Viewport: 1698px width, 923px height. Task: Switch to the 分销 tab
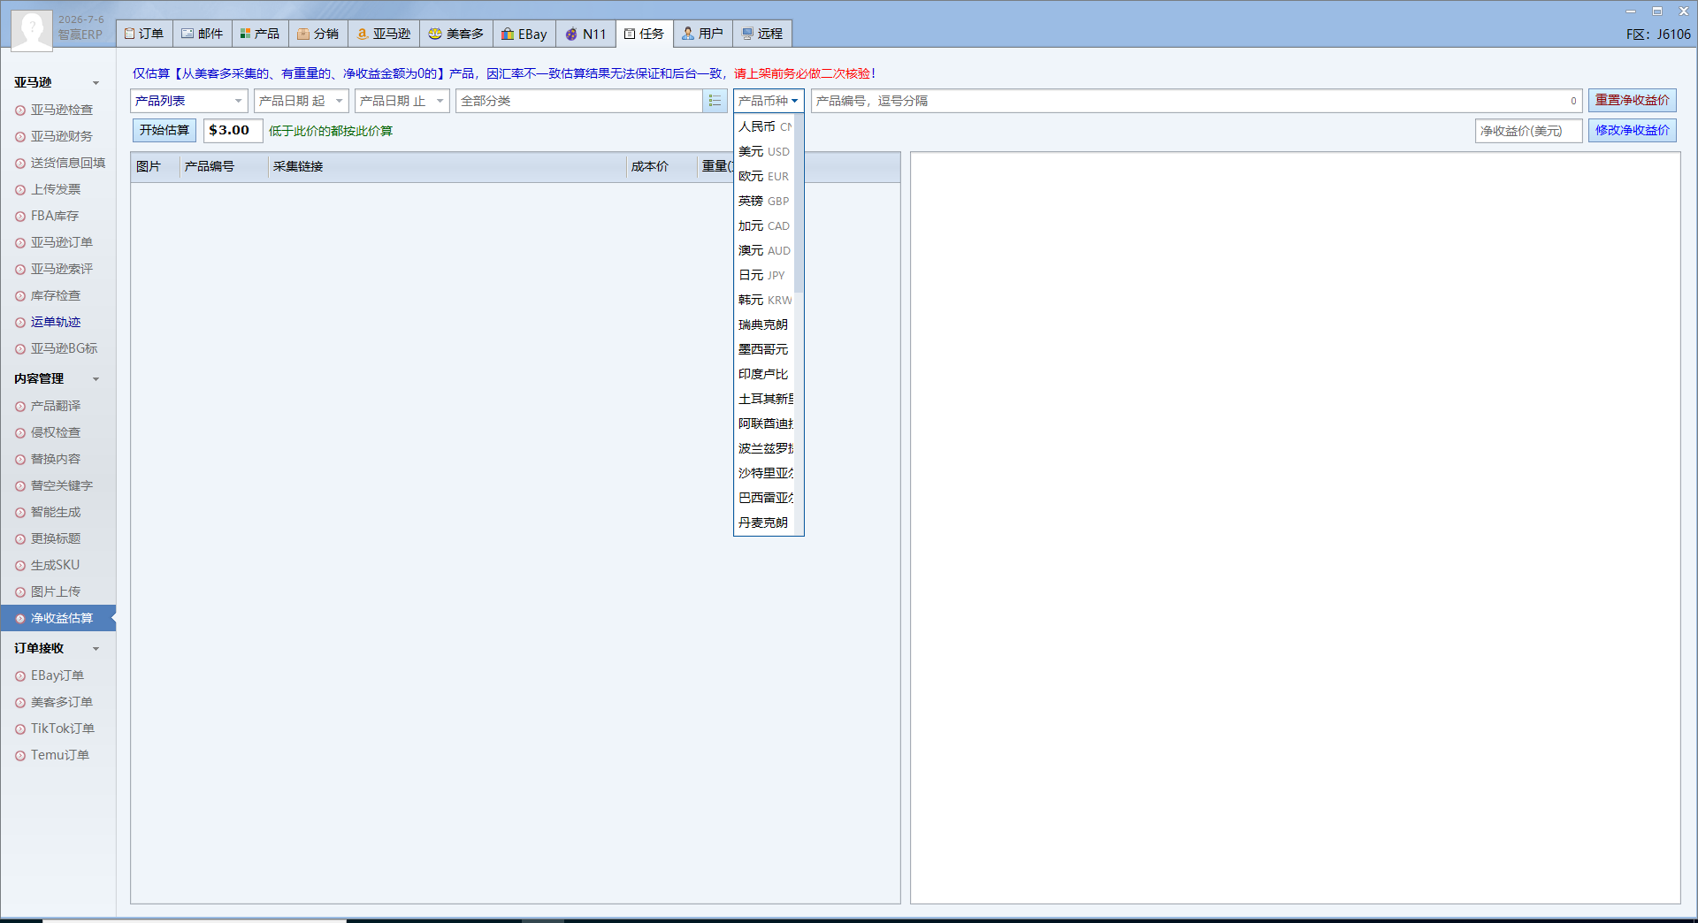pos(318,34)
